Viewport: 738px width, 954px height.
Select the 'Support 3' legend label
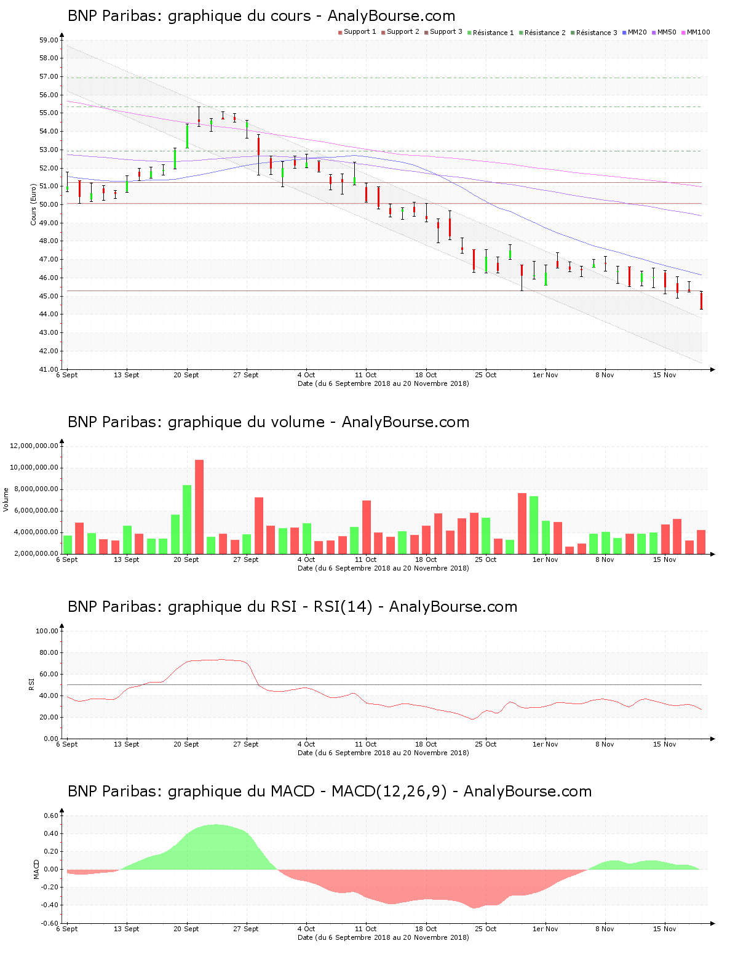click(x=446, y=32)
